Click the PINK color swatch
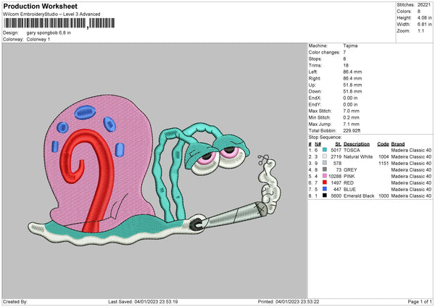The width and height of the screenshot is (435, 307). (325, 176)
